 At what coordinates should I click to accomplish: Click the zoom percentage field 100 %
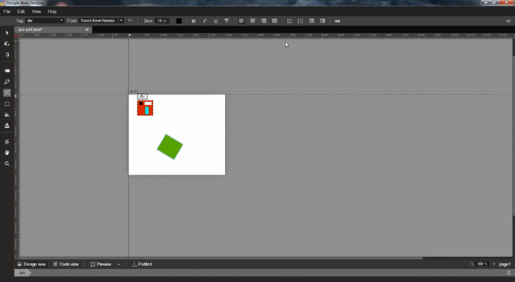[x=482, y=264]
